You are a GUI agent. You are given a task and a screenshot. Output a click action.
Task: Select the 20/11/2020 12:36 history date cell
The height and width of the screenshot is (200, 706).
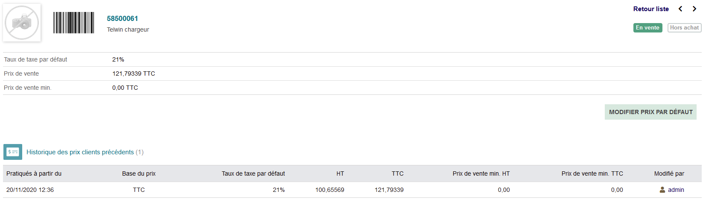[30, 190]
